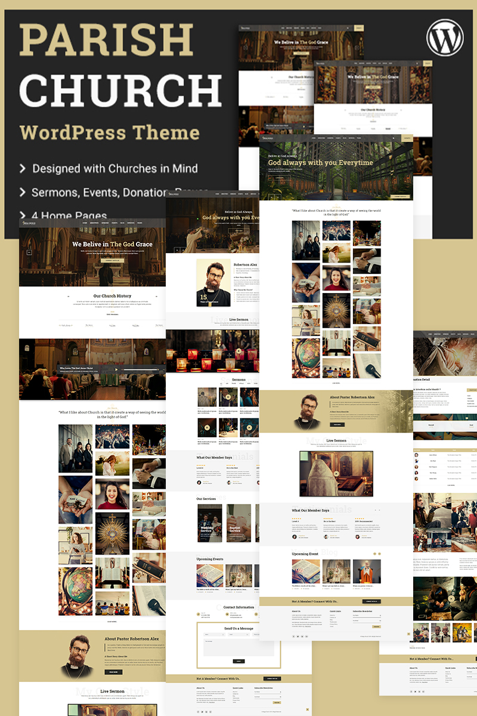Click the Name field in Send Us a Message
This screenshot has width=477, height=716.
(x=215, y=635)
